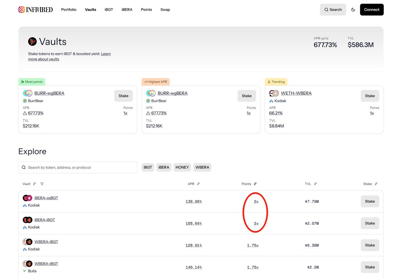Click the Vaults header orange icon
Viewport: 406px width, 278px height.
tap(32, 42)
